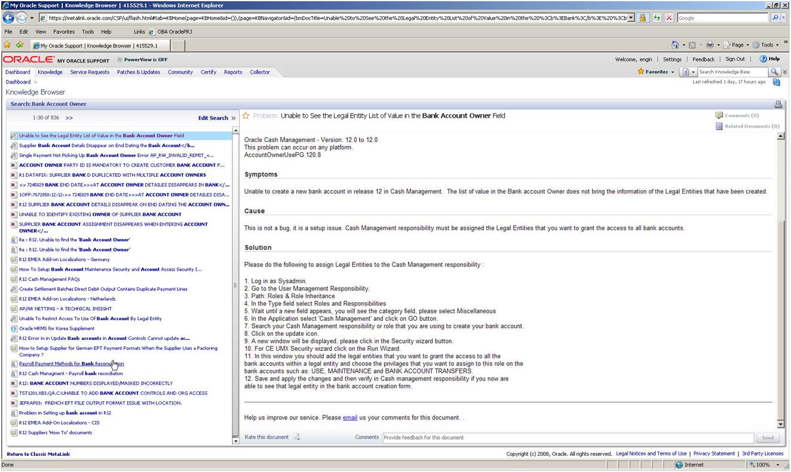This screenshot has height=472, width=791.
Task: Open the Patches & Updates tab
Action: [139, 72]
